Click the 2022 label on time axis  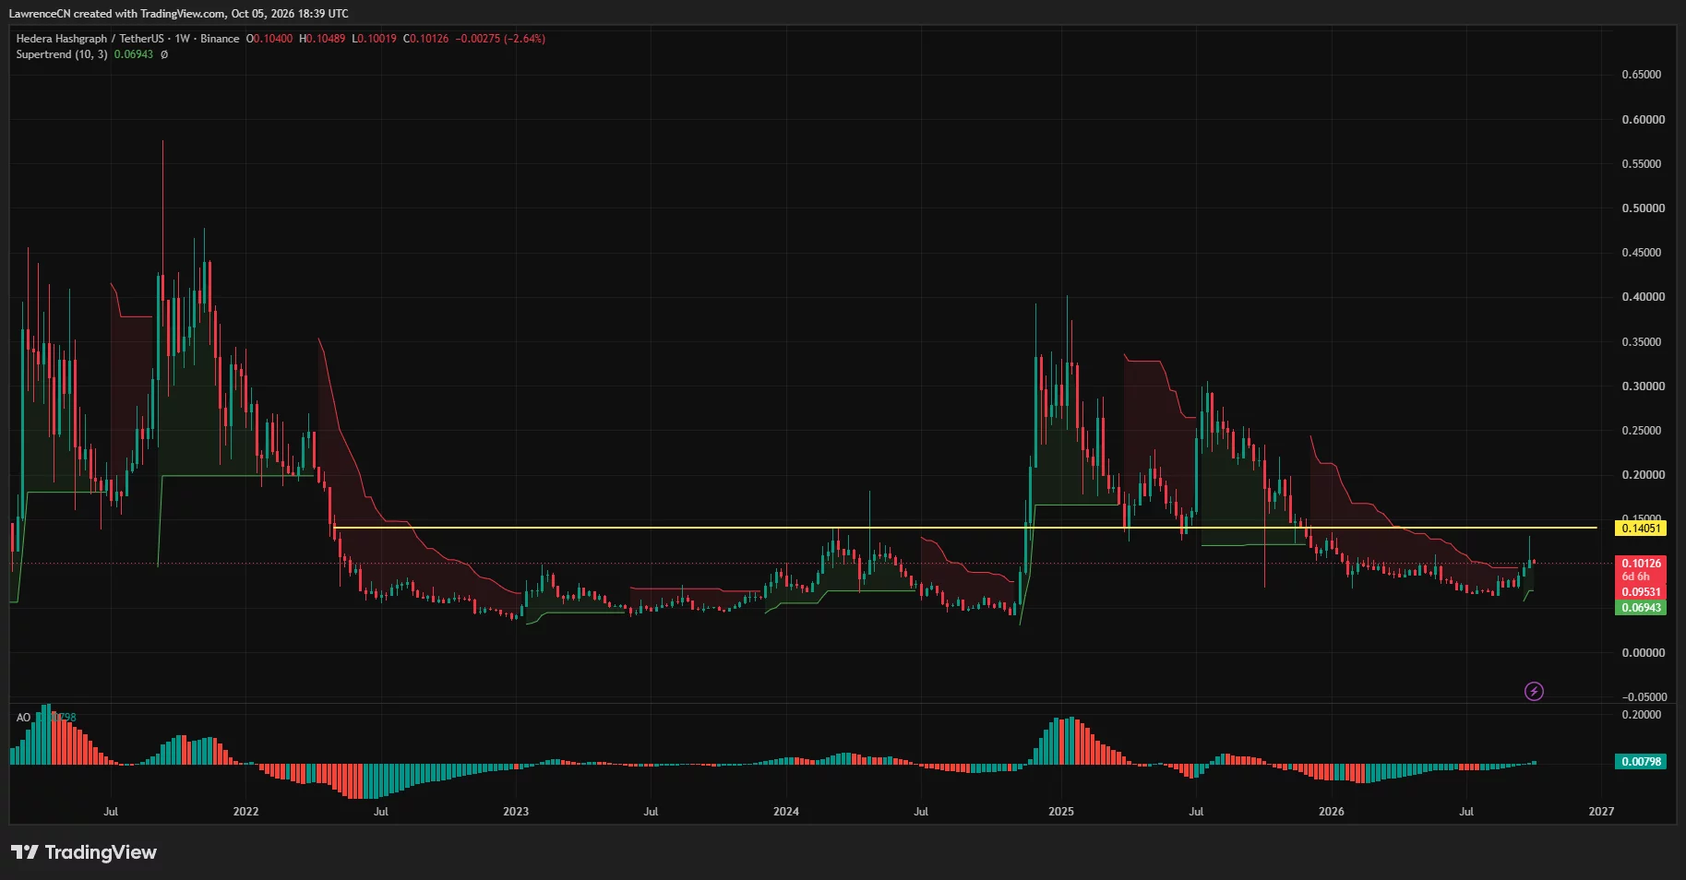coord(245,812)
